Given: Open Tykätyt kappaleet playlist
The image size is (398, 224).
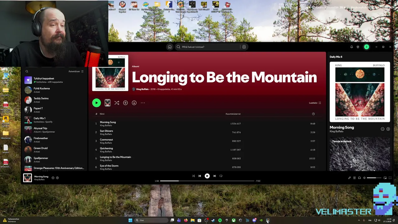Looking at the screenshot, I should [x=54, y=80].
